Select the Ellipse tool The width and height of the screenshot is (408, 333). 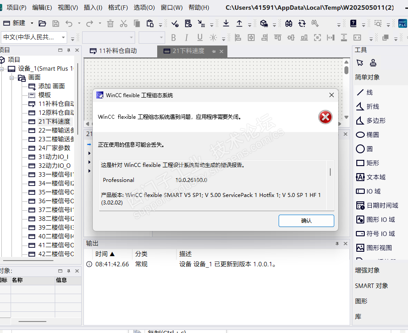click(x=368, y=135)
